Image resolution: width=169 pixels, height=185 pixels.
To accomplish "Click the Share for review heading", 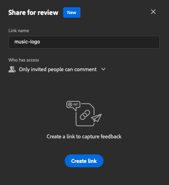I will tap(33, 12).
